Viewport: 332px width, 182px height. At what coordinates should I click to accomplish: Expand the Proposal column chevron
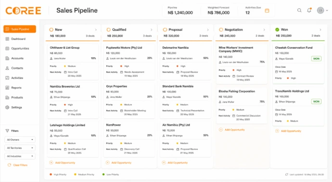point(208,30)
